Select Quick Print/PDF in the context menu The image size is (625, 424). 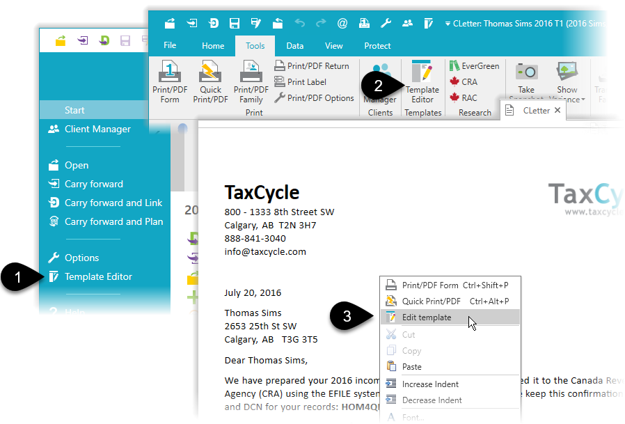point(450,301)
